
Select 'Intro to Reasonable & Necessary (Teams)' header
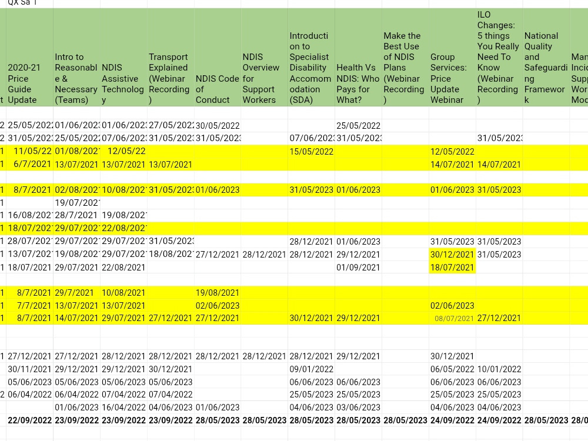tap(76, 58)
